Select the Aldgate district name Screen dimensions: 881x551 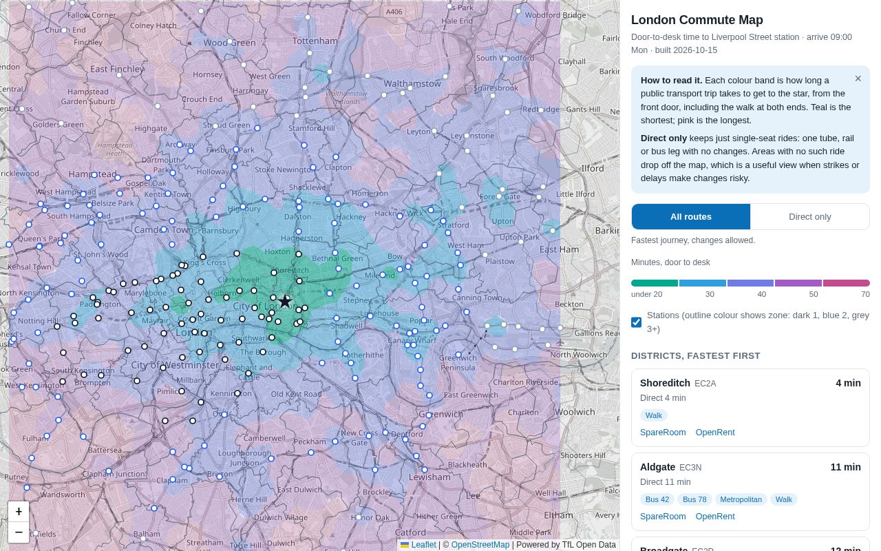pyautogui.click(x=657, y=467)
